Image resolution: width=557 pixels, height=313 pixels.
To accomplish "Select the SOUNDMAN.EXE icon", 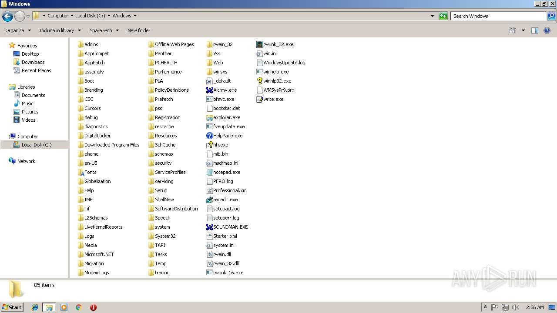I will [210, 227].
